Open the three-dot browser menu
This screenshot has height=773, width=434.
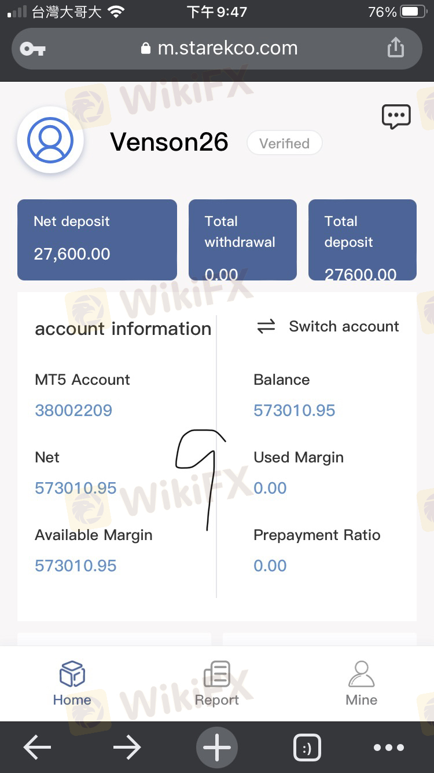click(388, 748)
